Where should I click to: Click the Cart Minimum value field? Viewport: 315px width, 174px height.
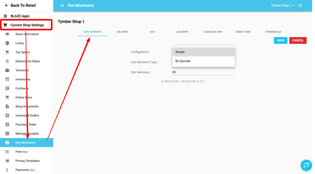tap(203, 72)
